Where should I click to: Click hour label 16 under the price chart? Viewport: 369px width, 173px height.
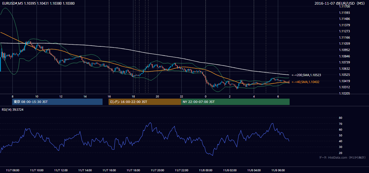(109, 96)
